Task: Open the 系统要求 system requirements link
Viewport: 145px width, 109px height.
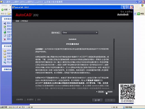Action: (30, 99)
